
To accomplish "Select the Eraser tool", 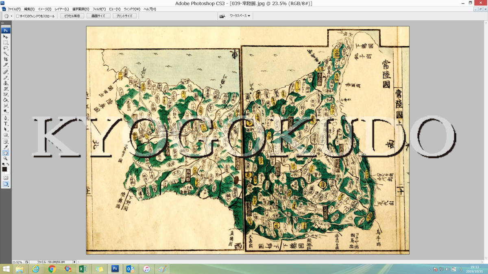I will [x=6, y=94].
